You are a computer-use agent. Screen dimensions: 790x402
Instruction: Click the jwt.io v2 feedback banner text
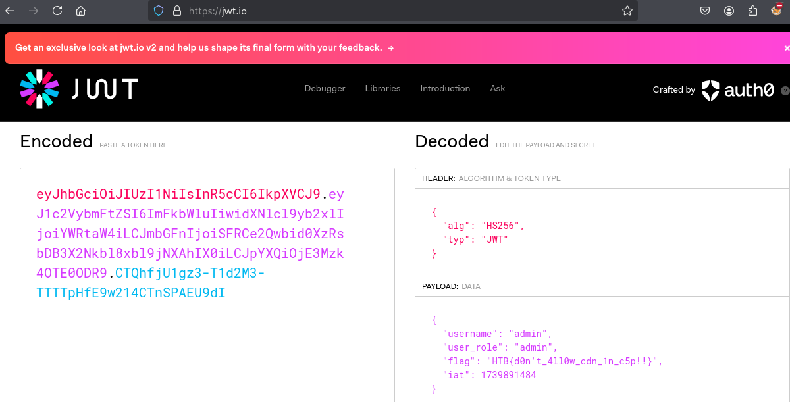tap(199, 48)
